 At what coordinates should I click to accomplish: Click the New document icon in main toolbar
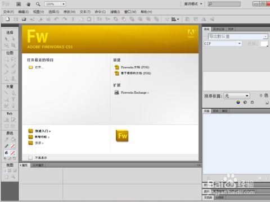point(8,19)
